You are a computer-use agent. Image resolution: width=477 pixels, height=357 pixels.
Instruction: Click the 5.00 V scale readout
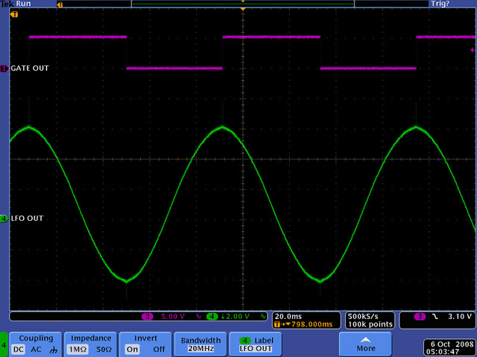point(173,317)
